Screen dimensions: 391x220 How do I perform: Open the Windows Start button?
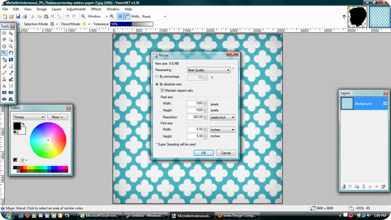8,215
